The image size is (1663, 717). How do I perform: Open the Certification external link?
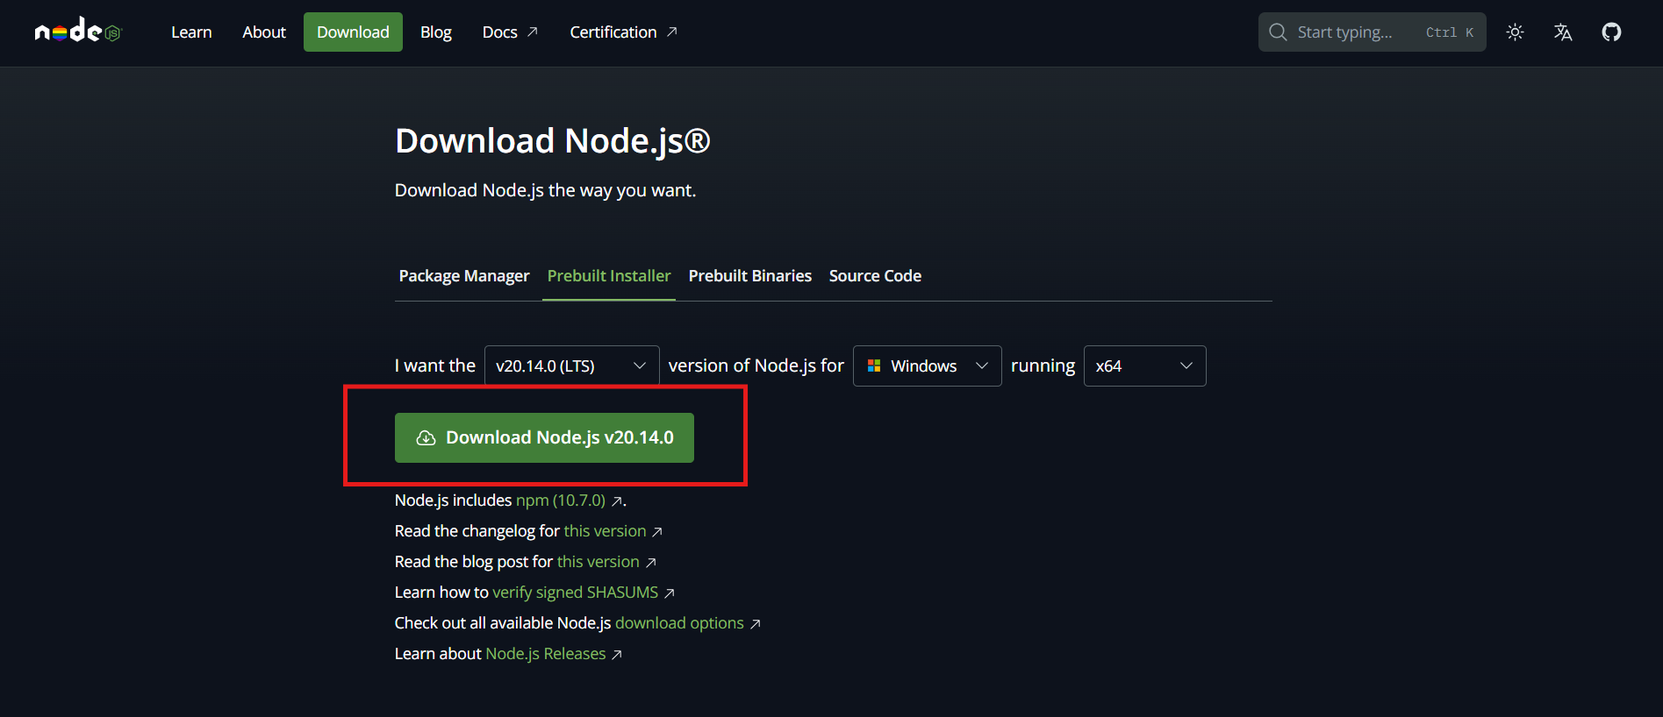tap(623, 32)
